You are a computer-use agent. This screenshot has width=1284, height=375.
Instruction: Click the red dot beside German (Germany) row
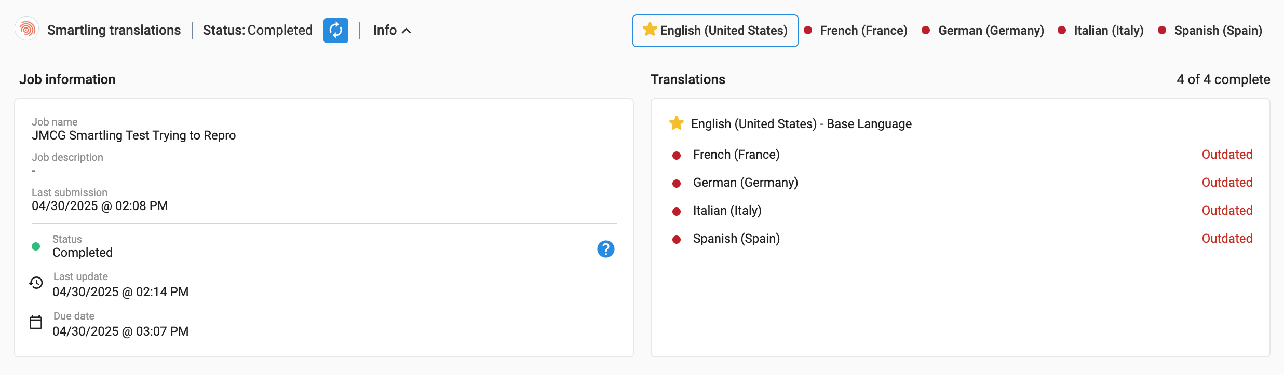tap(677, 184)
